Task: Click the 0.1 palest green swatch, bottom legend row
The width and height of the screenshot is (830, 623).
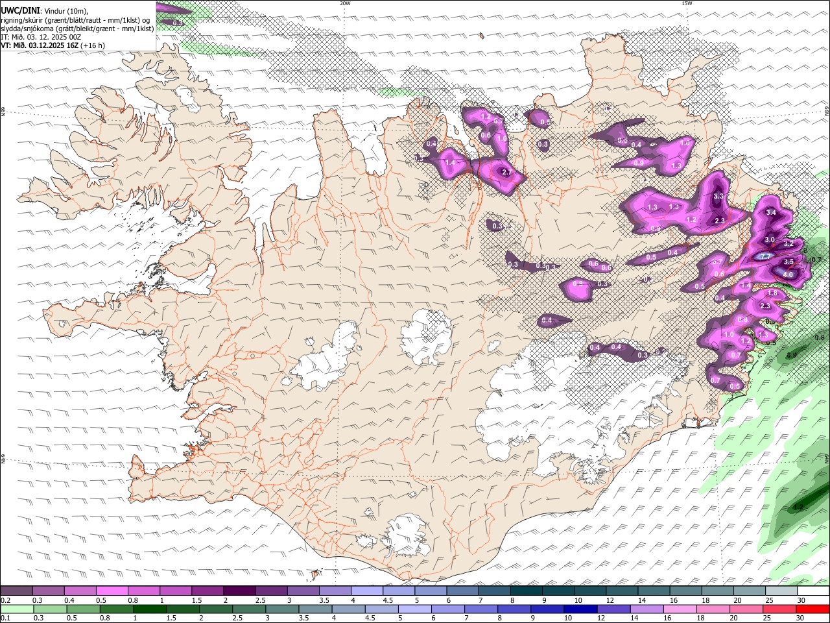Action: (x=18, y=609)
